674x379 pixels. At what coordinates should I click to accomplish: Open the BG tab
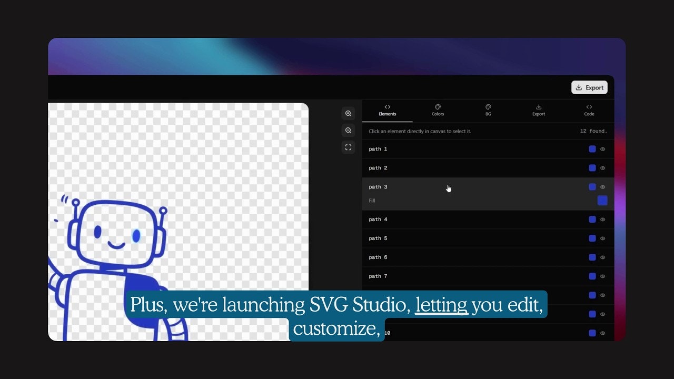point(488,111)
